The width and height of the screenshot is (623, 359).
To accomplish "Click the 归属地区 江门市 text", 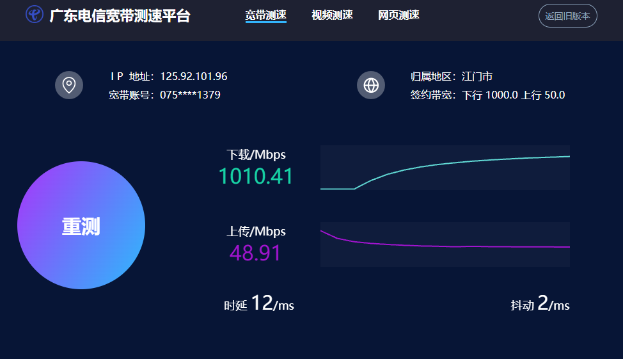I will click(x=452, y=77).
